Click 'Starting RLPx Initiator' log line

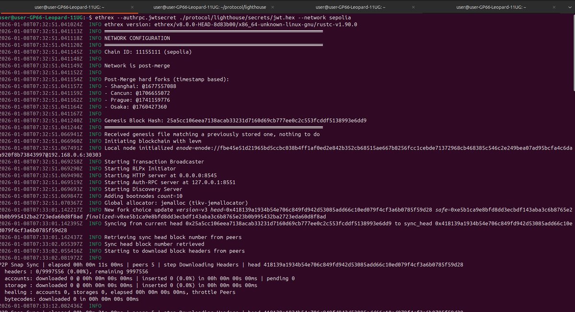pos(140,169)
